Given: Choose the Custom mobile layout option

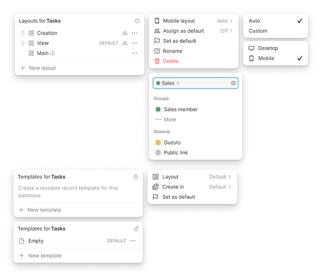Looking at the screenshot, I should click(276, 31).
